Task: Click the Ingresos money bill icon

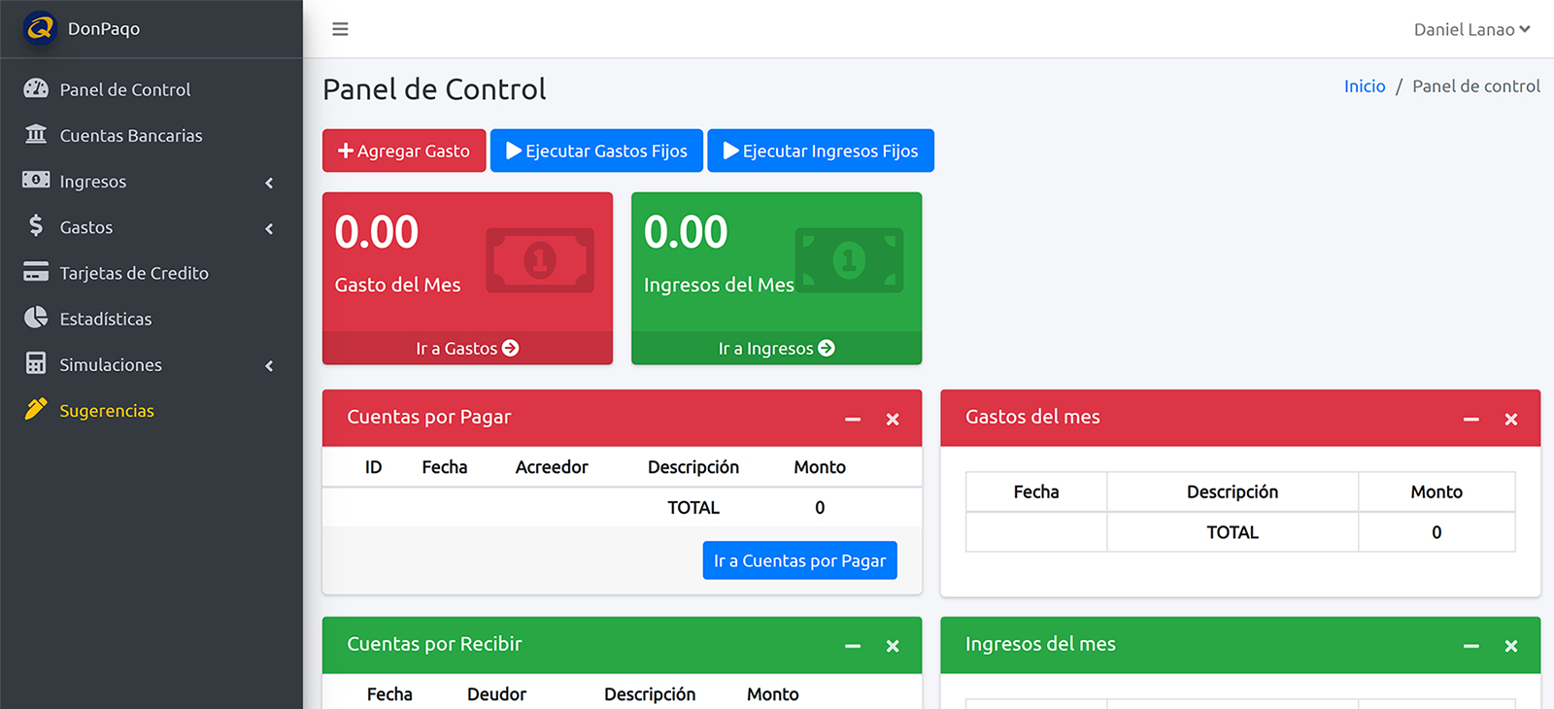Action: (x=36, y=180)
